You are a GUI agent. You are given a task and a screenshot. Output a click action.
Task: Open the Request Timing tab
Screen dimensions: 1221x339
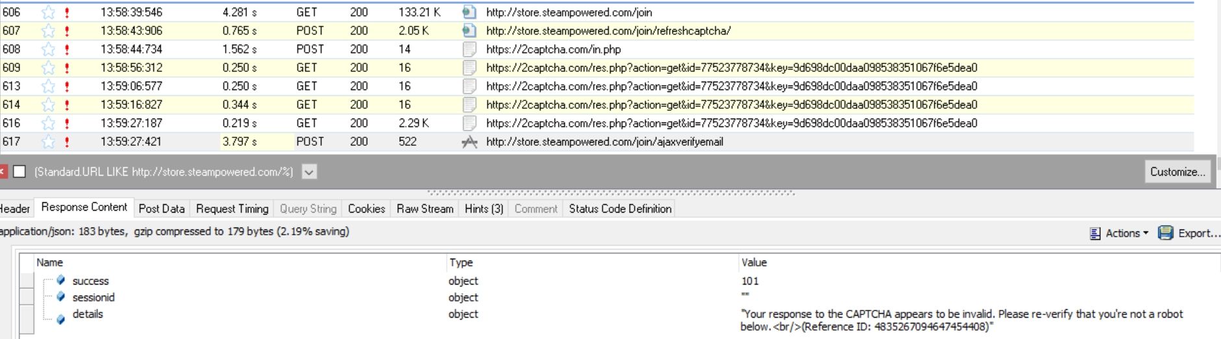[232, 209]
